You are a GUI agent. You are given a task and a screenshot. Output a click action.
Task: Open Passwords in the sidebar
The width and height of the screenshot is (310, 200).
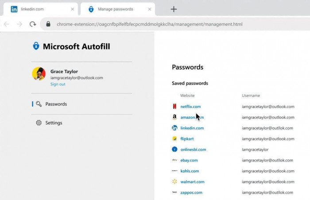(56, 104)
